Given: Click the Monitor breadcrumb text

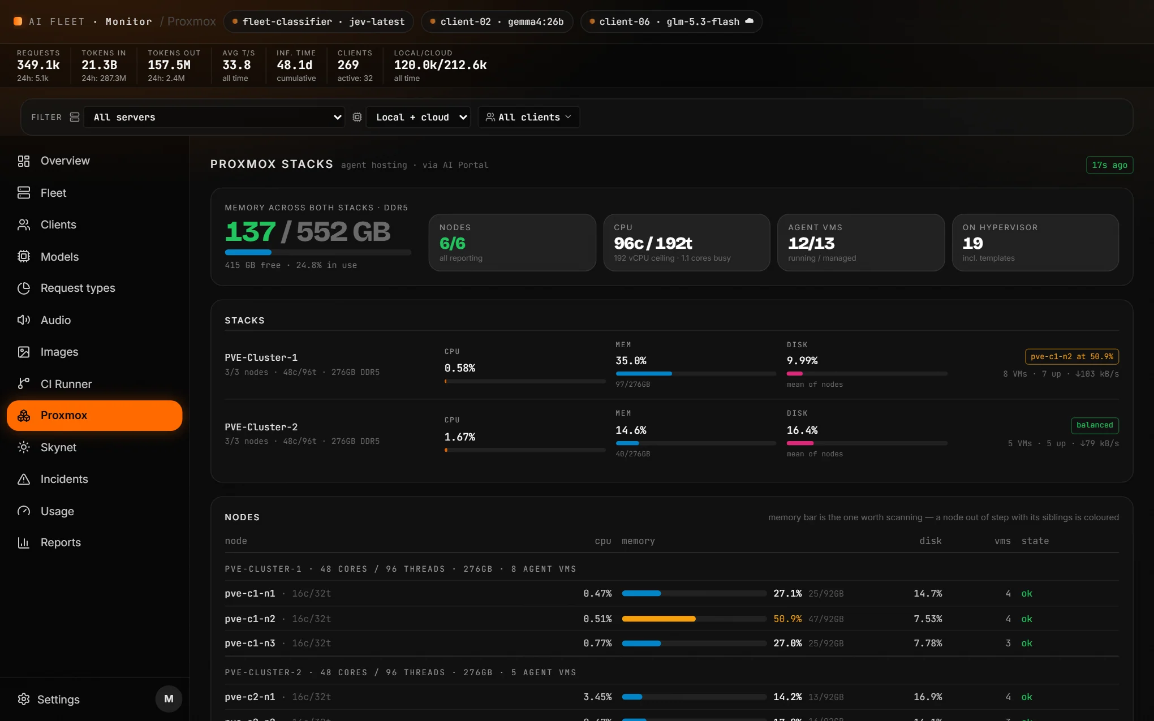Looking at the screenshot, I should click(128, 21).
